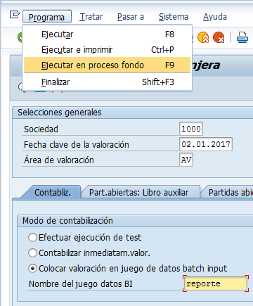The width and height of the screenshot is (253, 306).
Task: Open the Ayuda menu
Action: point(215,17)
